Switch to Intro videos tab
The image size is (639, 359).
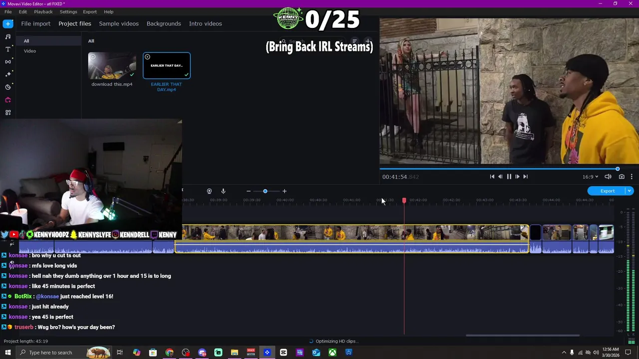pos(205,23)
